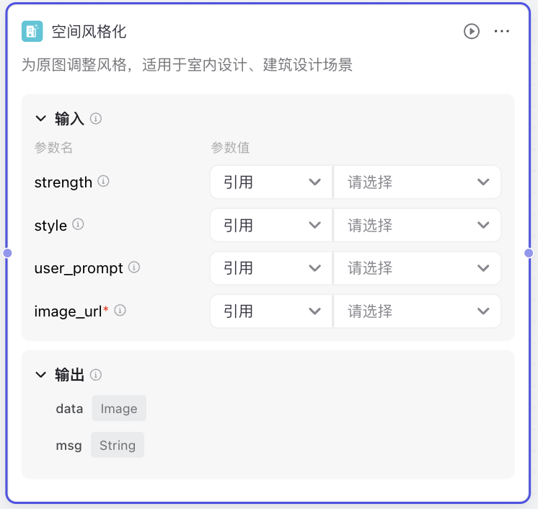Collapse the 输出 section
This screenshot has width=538, height=509.
pyautogui.click(x=40, y=375)
